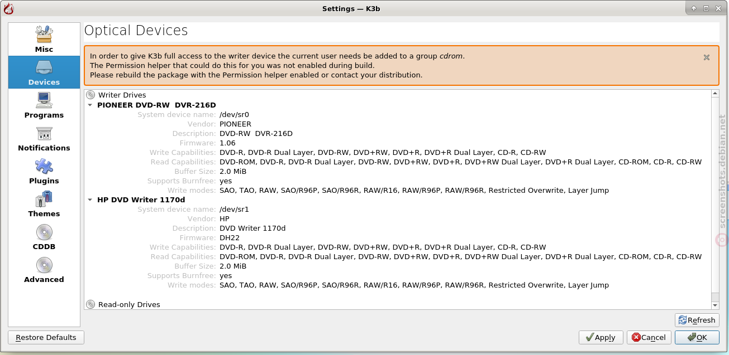729x355 pixels.
Task: Click the PIONEER drive's Write modes list
Action: [414, 191]
